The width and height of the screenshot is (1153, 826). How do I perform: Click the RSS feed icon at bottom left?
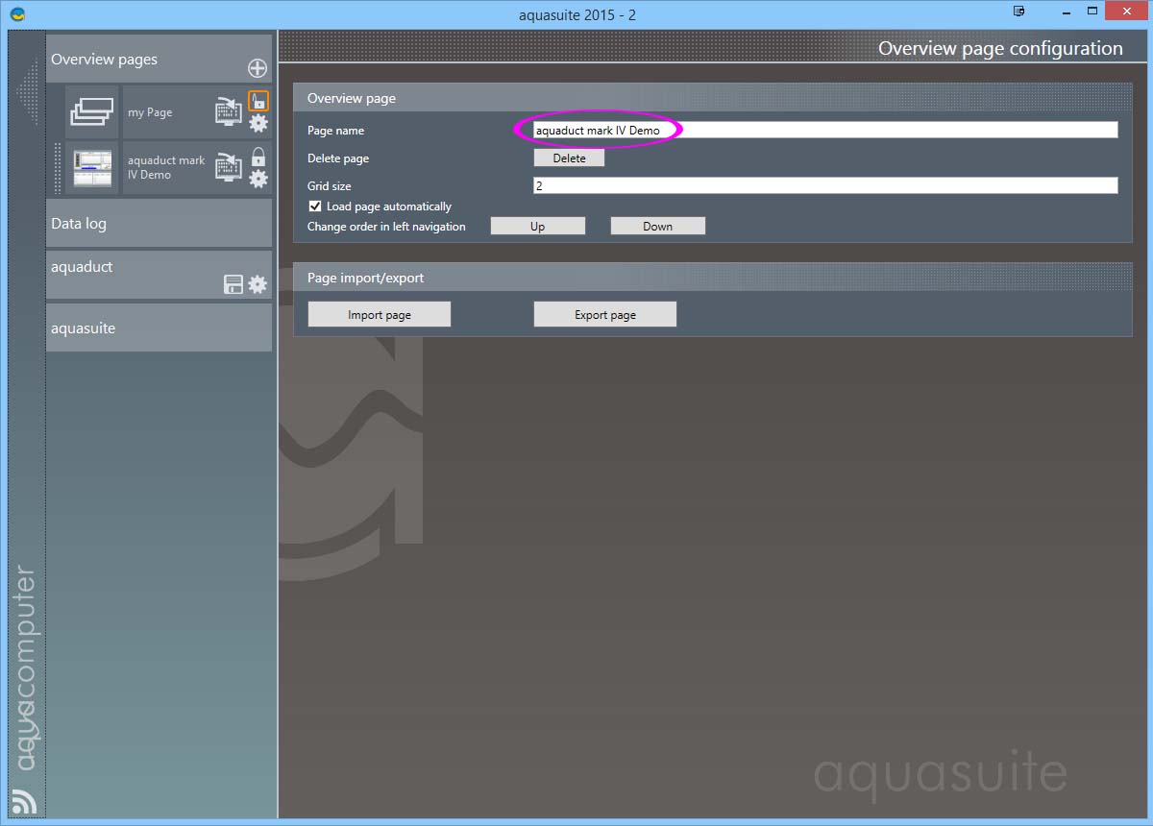click(x=23, y=800)
